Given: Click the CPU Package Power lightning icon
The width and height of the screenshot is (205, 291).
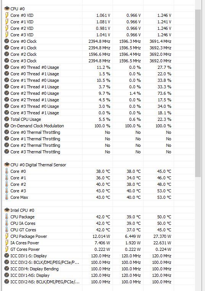Looking at the screenshot, I should (6, 236).
